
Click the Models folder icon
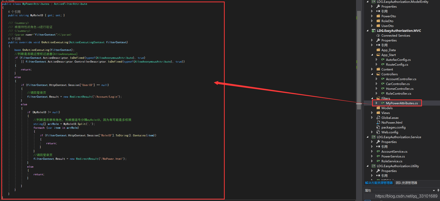tap(378, 108)
